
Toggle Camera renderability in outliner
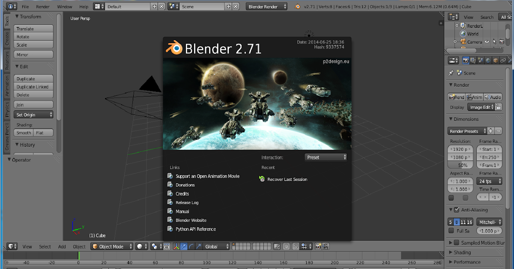[502, 42]
